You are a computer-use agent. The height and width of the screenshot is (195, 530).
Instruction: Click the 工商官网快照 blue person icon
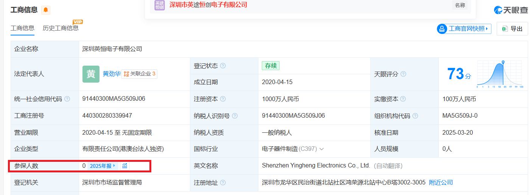point(442,29)
